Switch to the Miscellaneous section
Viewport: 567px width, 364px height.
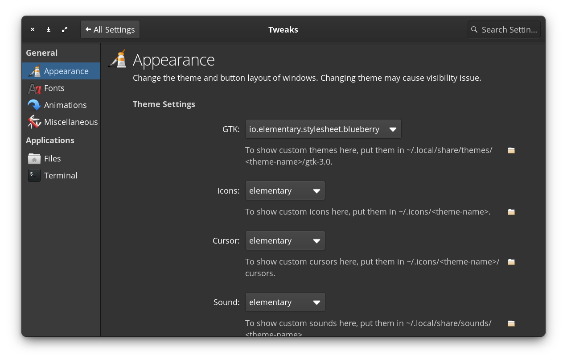(70, 122)
